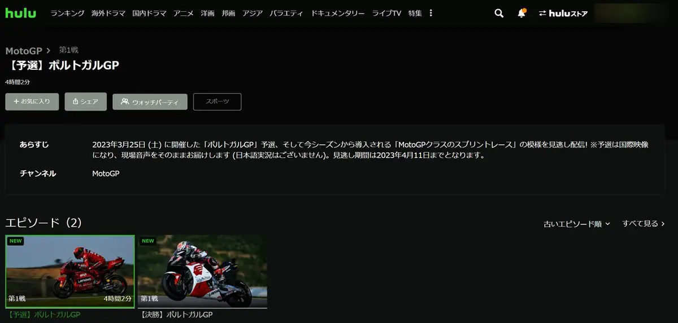Open 特集 in navigation

tap(415, 13)
